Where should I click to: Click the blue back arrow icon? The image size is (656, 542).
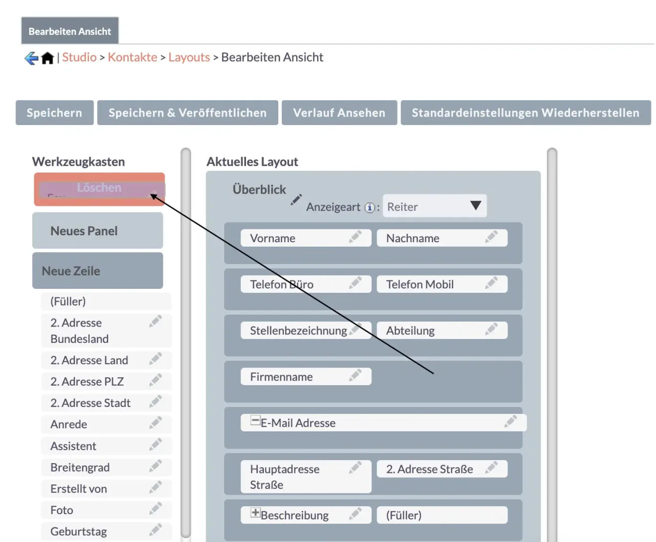[31, 58]
